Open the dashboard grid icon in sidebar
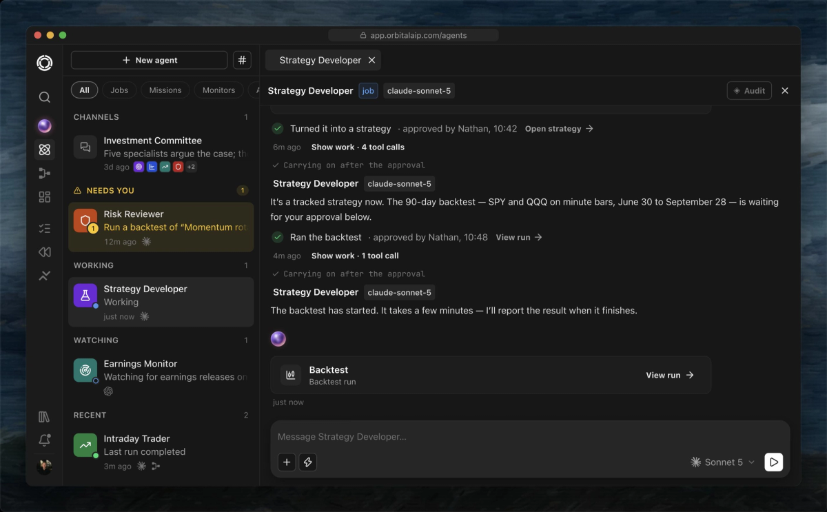 tap(44, 197)
